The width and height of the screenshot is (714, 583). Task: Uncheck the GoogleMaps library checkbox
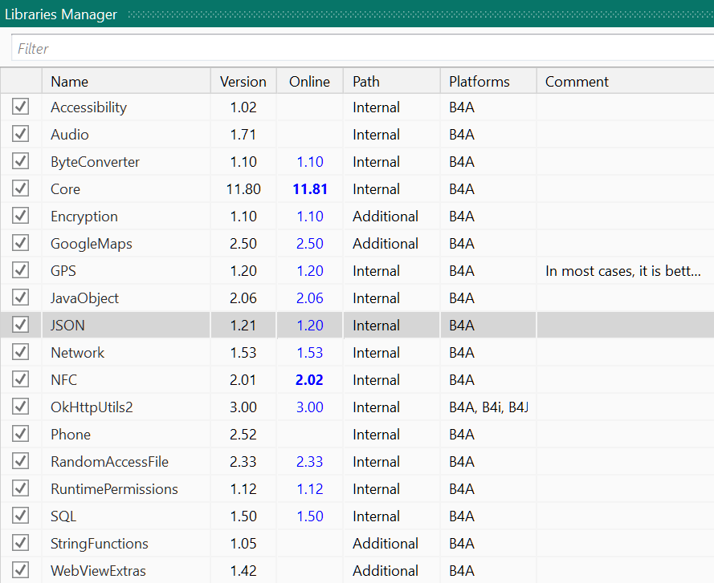click(x=21, y=244)
